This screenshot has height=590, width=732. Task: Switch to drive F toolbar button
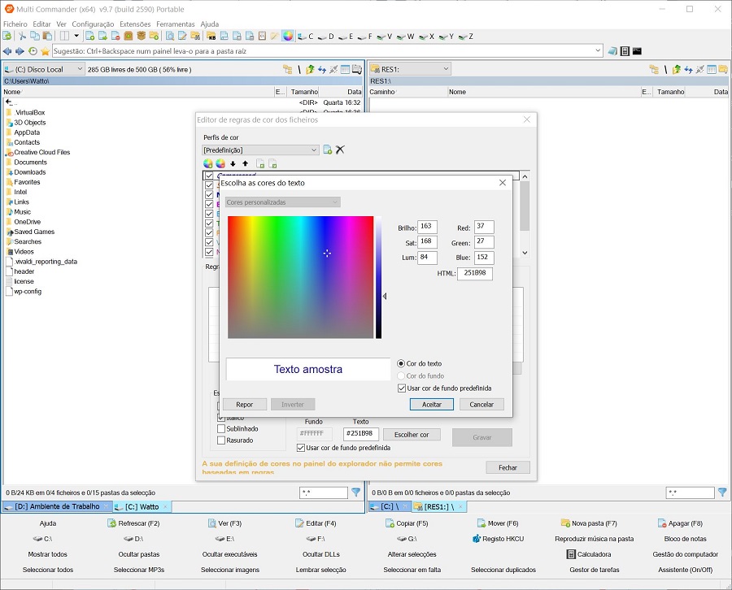coord(365,36)
